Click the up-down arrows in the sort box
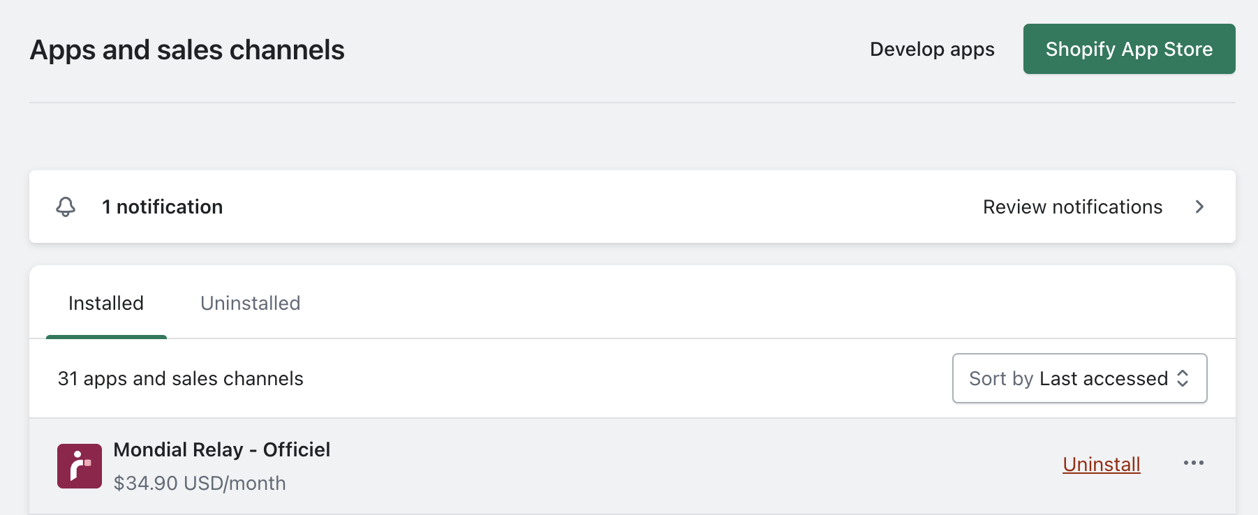The image size is (1258, 515). (x=1183, y=378)
